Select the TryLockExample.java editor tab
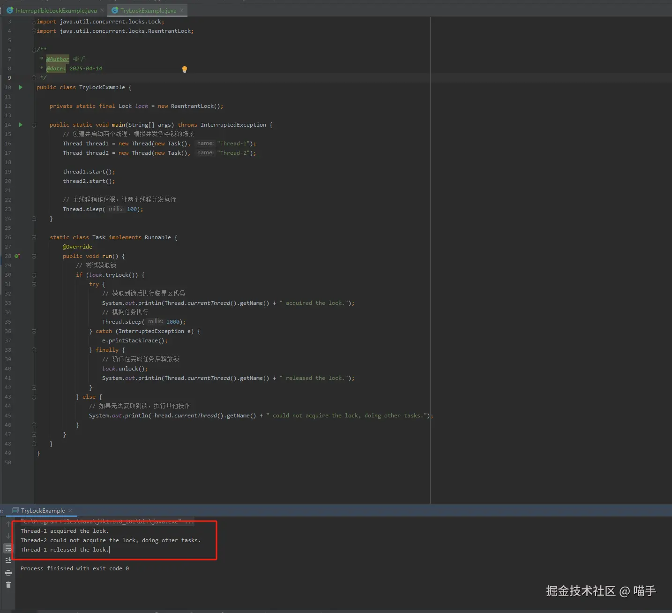This screenshot has height=613, width=672. pos(148,10)
